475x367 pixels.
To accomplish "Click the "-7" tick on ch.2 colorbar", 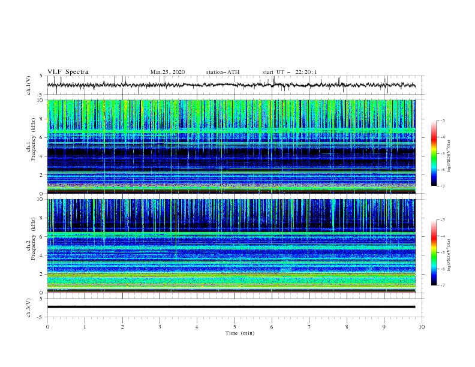I will [442, 285].
